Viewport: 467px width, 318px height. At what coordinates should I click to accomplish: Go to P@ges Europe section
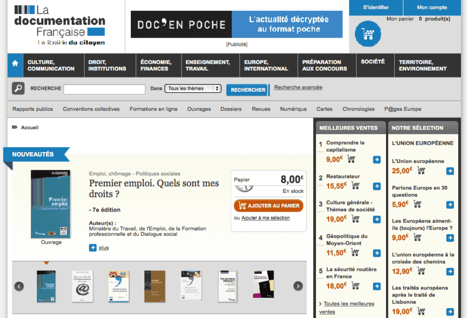pos(403,109)
